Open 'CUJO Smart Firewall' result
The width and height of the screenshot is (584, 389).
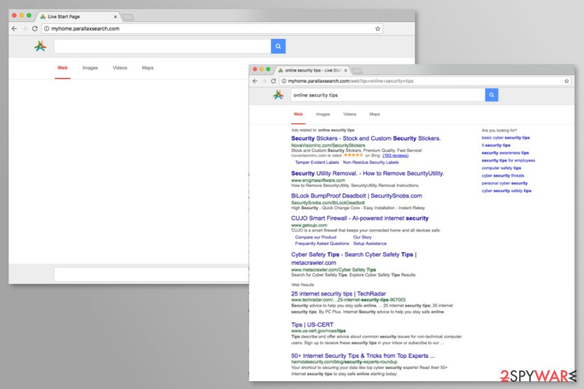click(359, 218)
